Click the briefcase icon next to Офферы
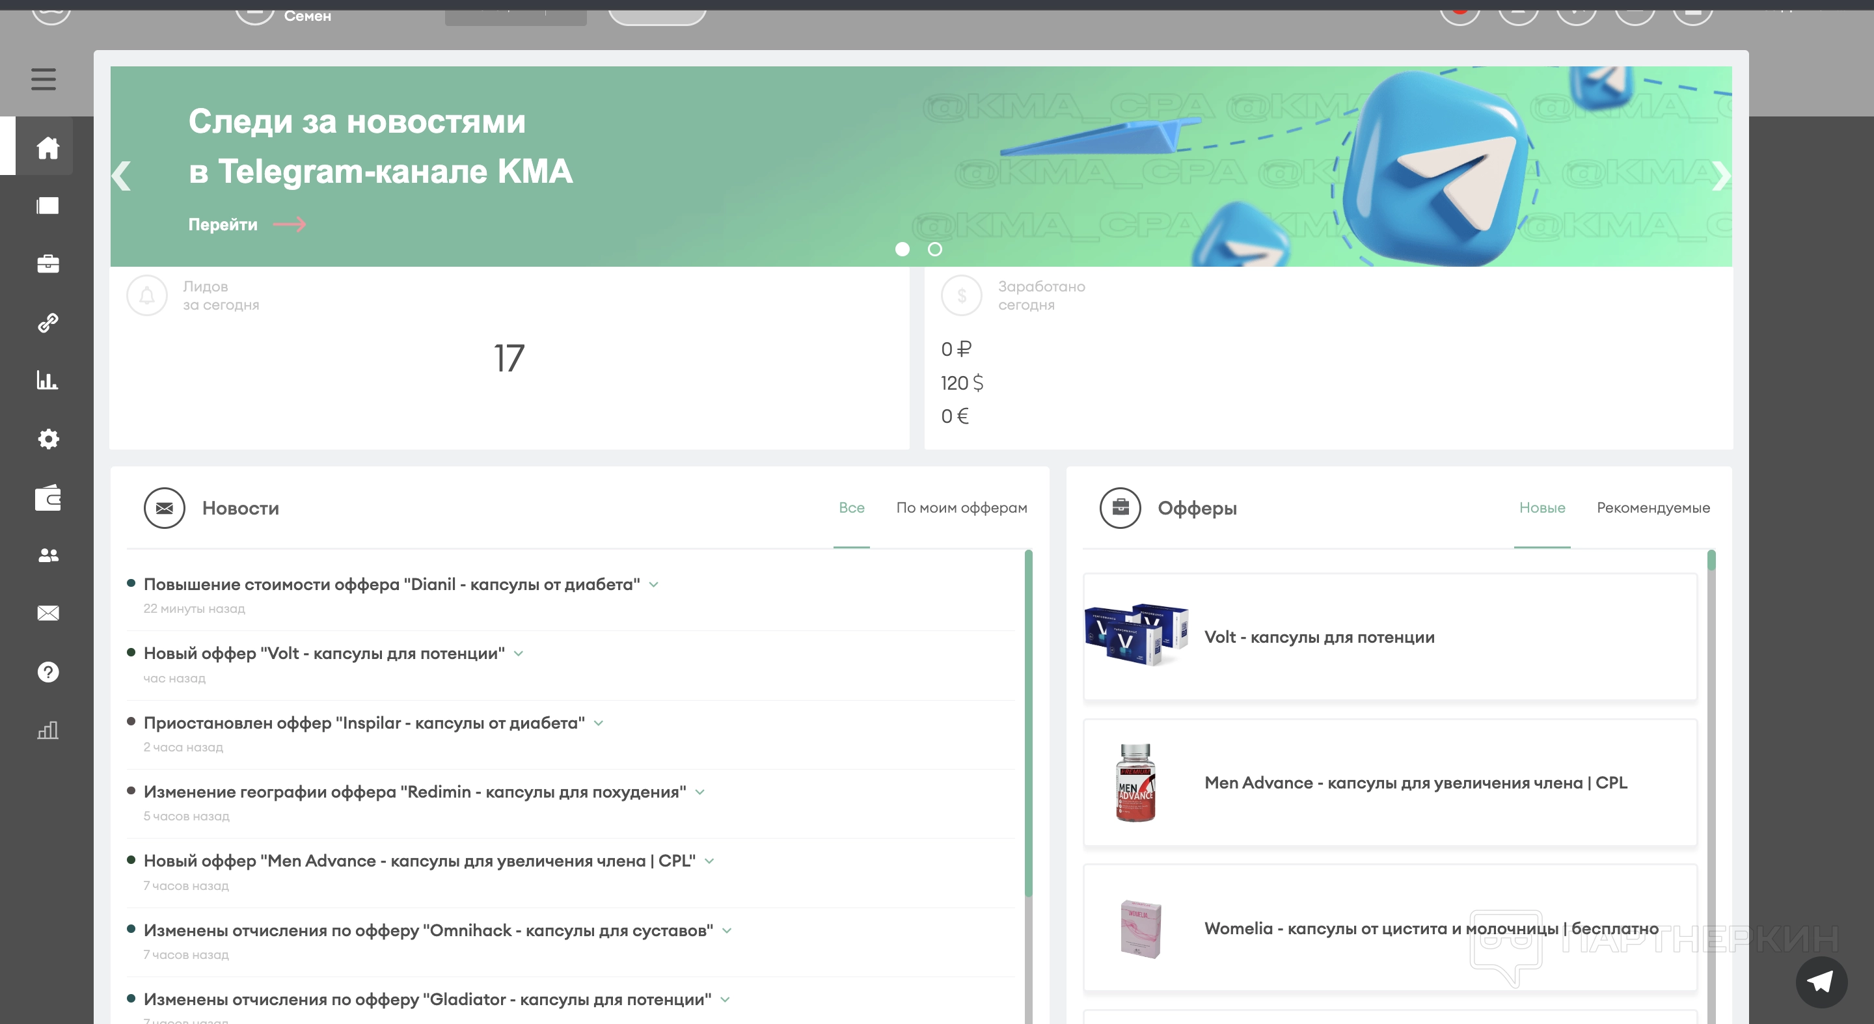The height and width of the screenshot is (1024, 1874). tap(1120, 507)
